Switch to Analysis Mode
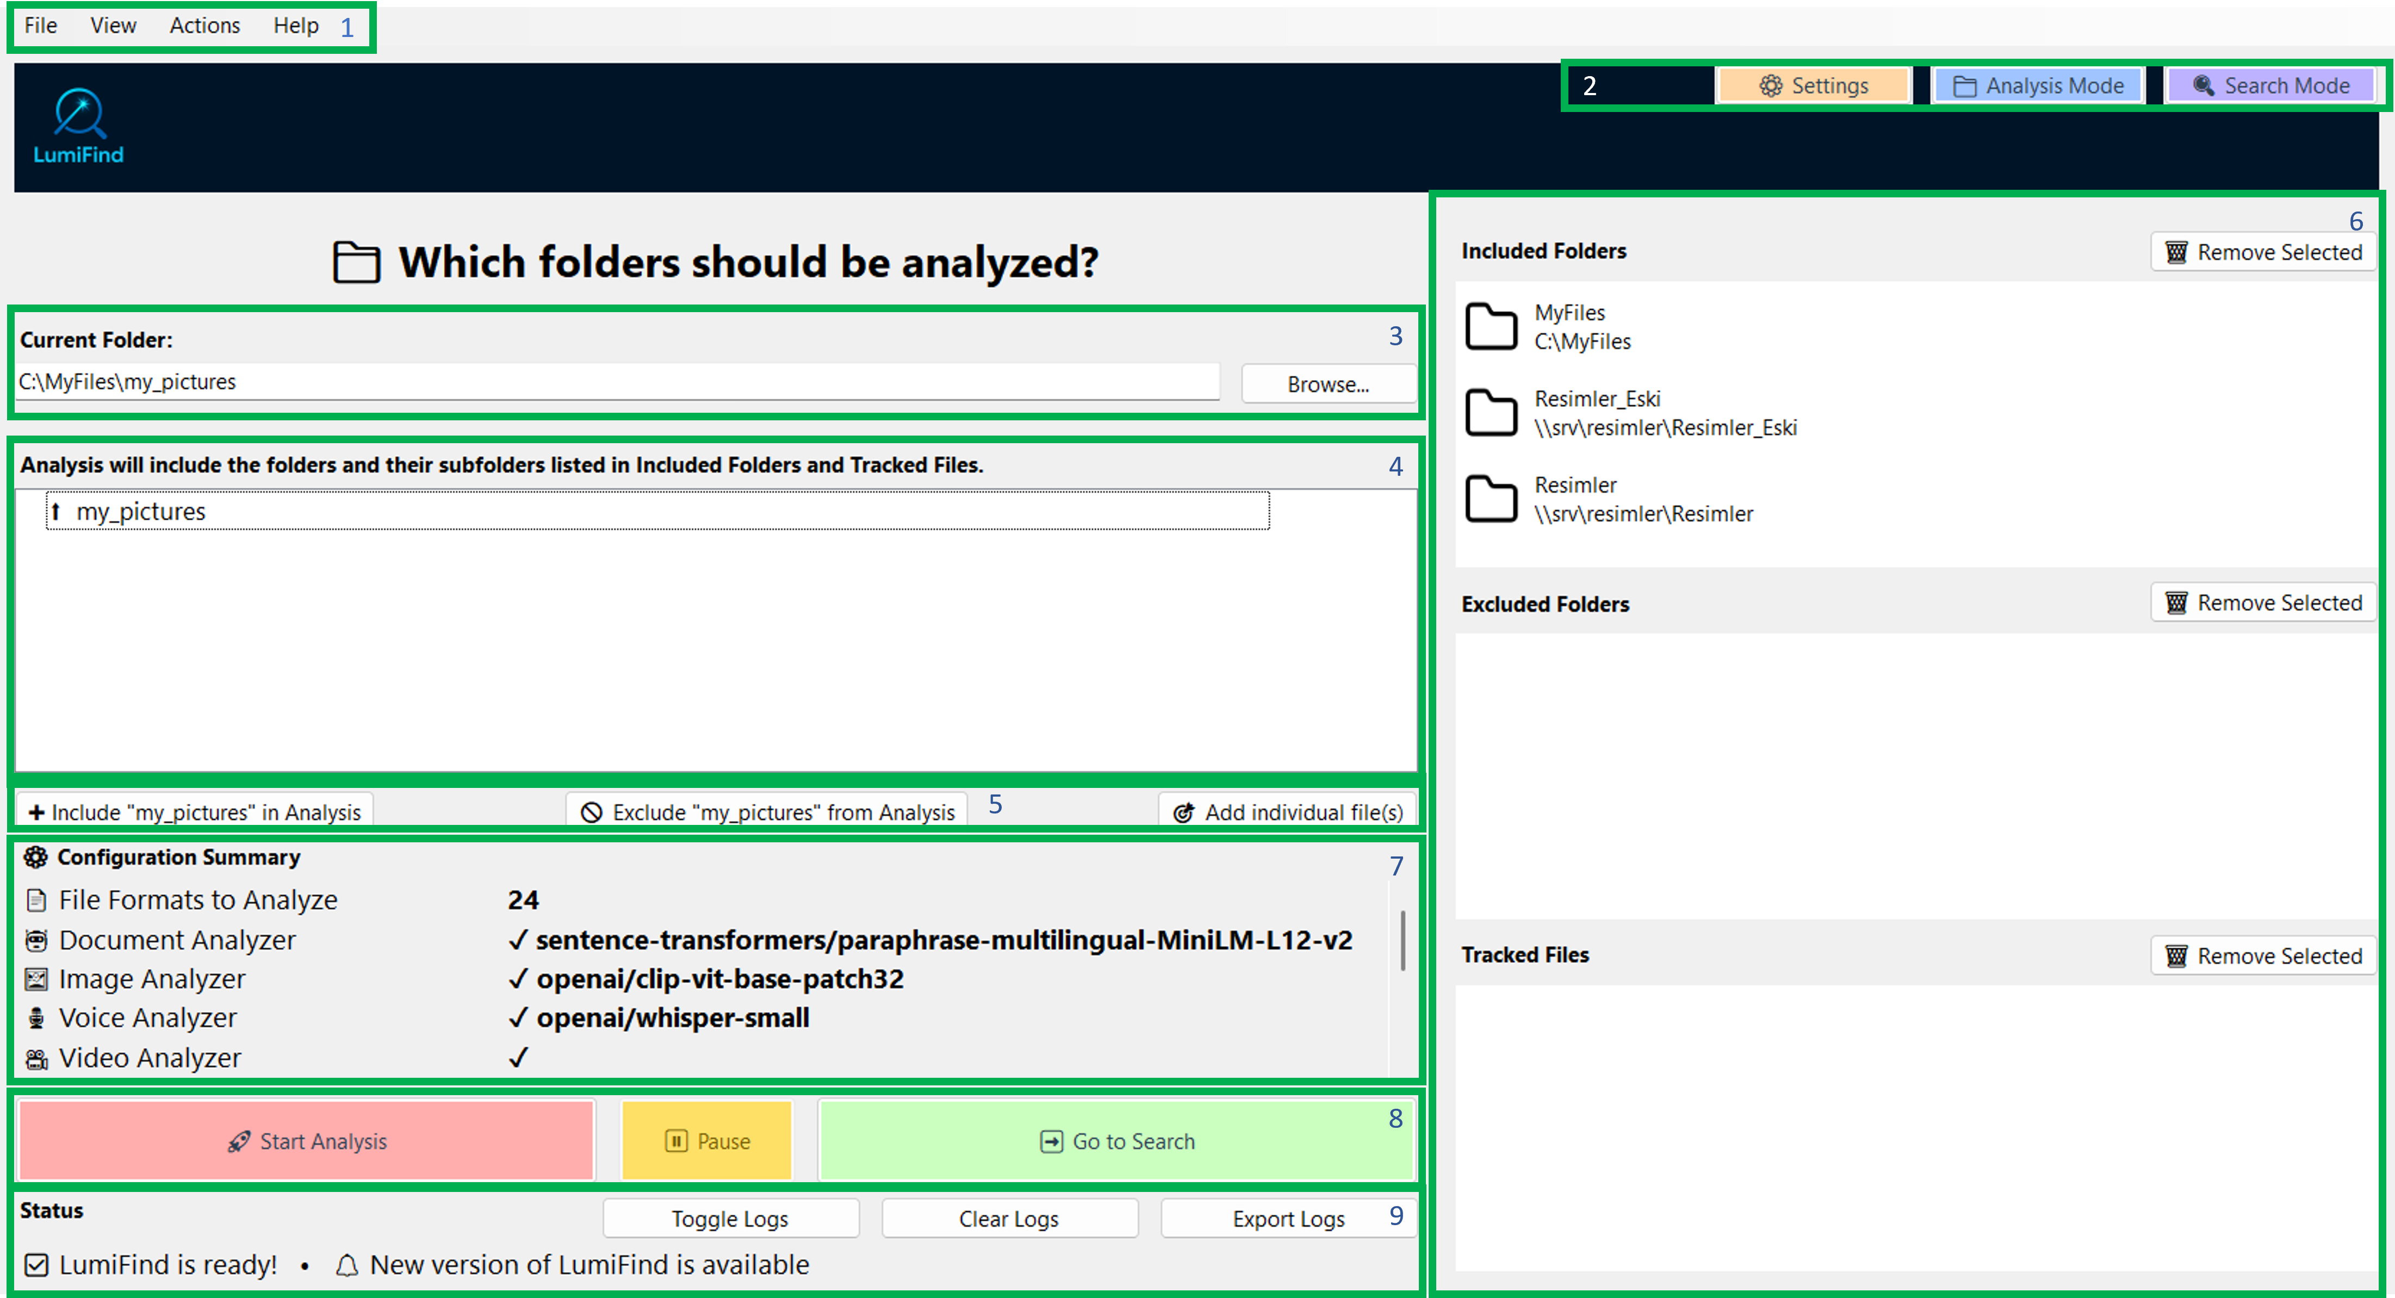This screenshot has height=1298, width=2395. 2038,85
